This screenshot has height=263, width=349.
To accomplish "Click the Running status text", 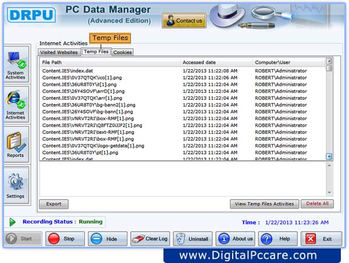I will coord(91,222).
